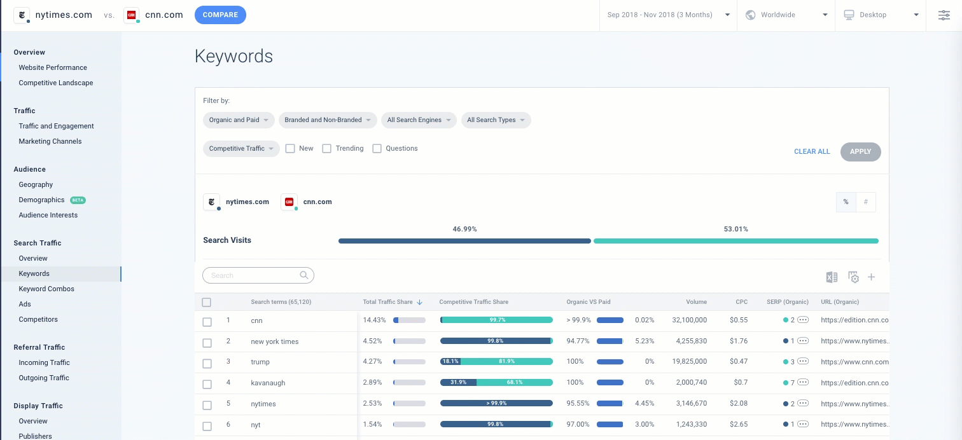The image size is (962, 440).
Task: Click Organic VS Paid bar for cnn
Action: click(610, 320)
